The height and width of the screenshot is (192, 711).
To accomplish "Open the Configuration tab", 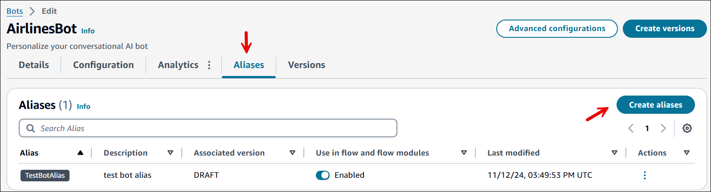I will [103, 65].
